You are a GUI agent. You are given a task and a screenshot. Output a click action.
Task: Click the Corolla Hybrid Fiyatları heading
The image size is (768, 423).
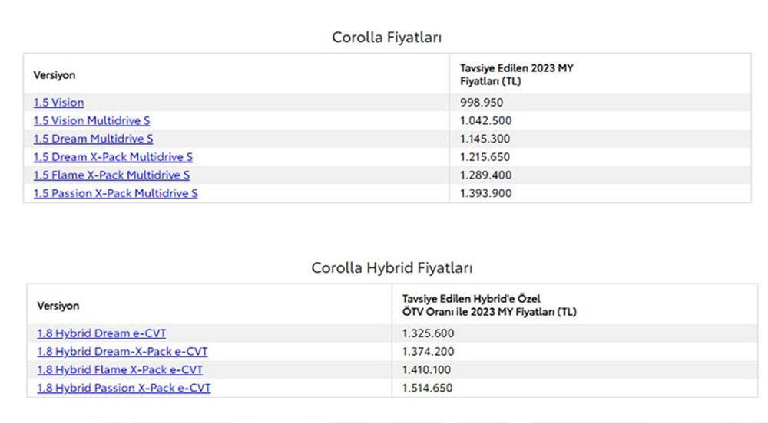[392, 268]
